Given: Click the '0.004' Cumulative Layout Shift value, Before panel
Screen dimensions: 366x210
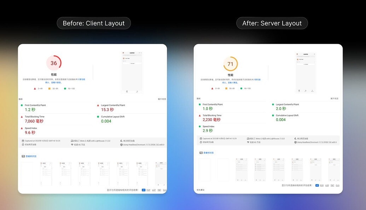Looking at the screenshot, I should [x=106, y=121].
